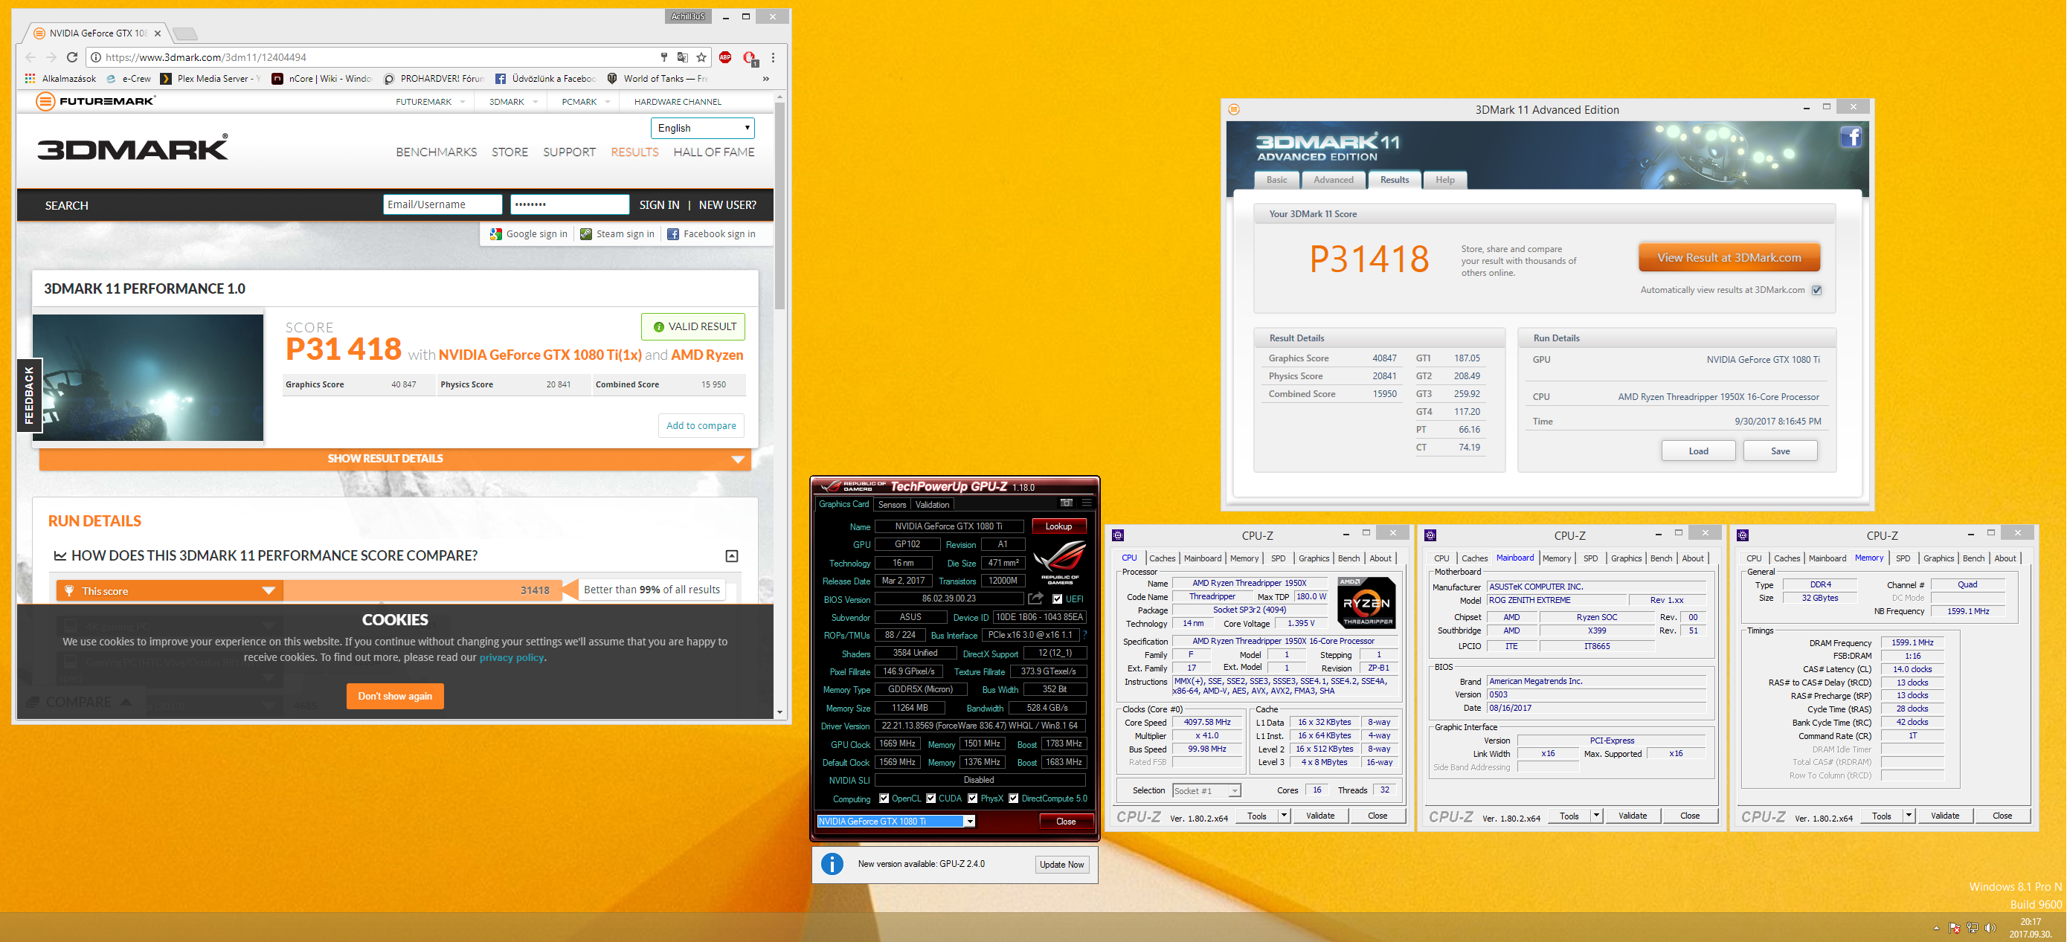
Task: Bookmark this page with the star icon
Action: pos(701,57)
